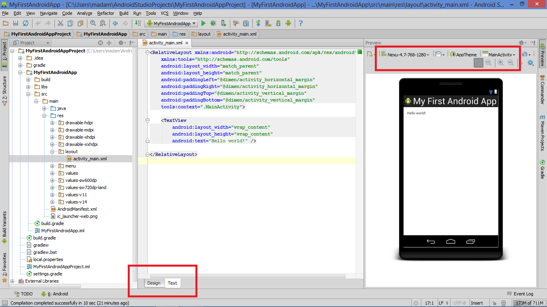Switch to the Design tab
547x307 pixels.
click(x=154, y=283)
